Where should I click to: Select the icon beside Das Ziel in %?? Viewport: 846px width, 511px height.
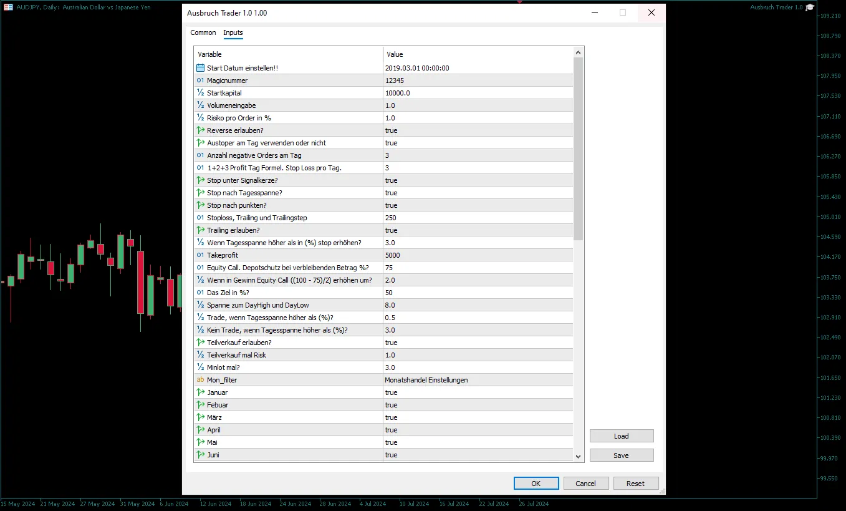coord(201,293)
